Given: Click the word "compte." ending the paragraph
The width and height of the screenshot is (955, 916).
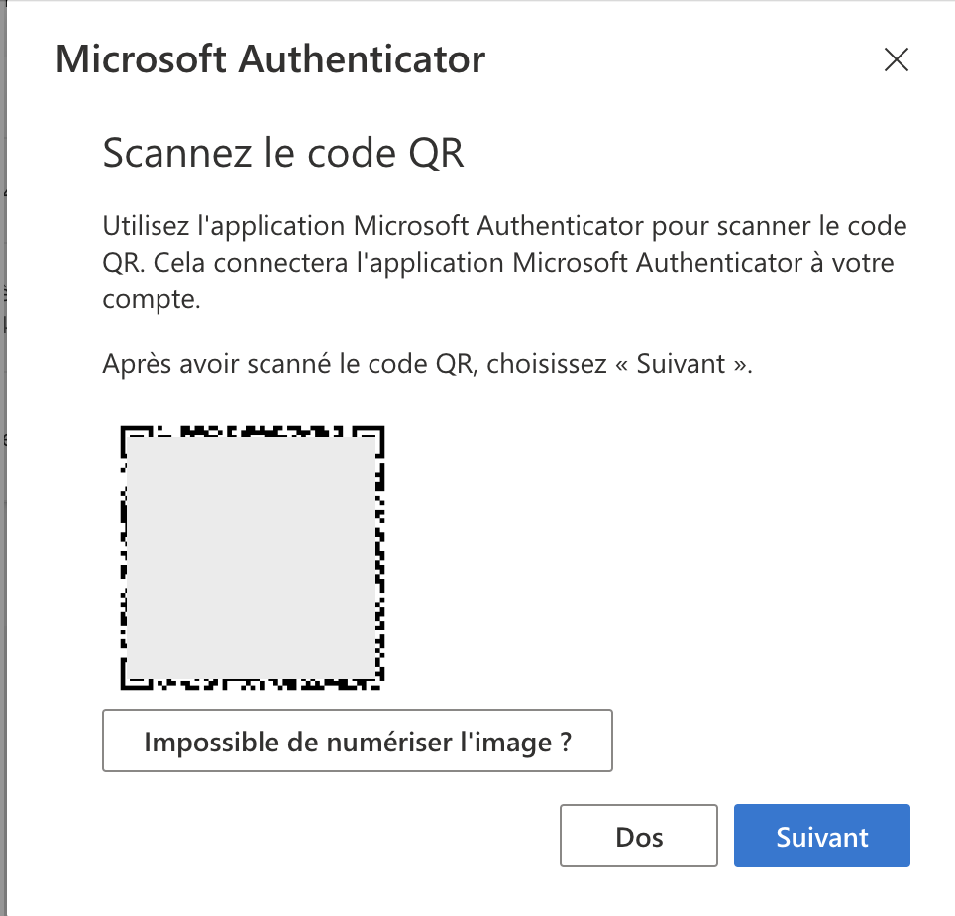Looking at the screenshot, I should pyautogui.click(x=152, y=301).
